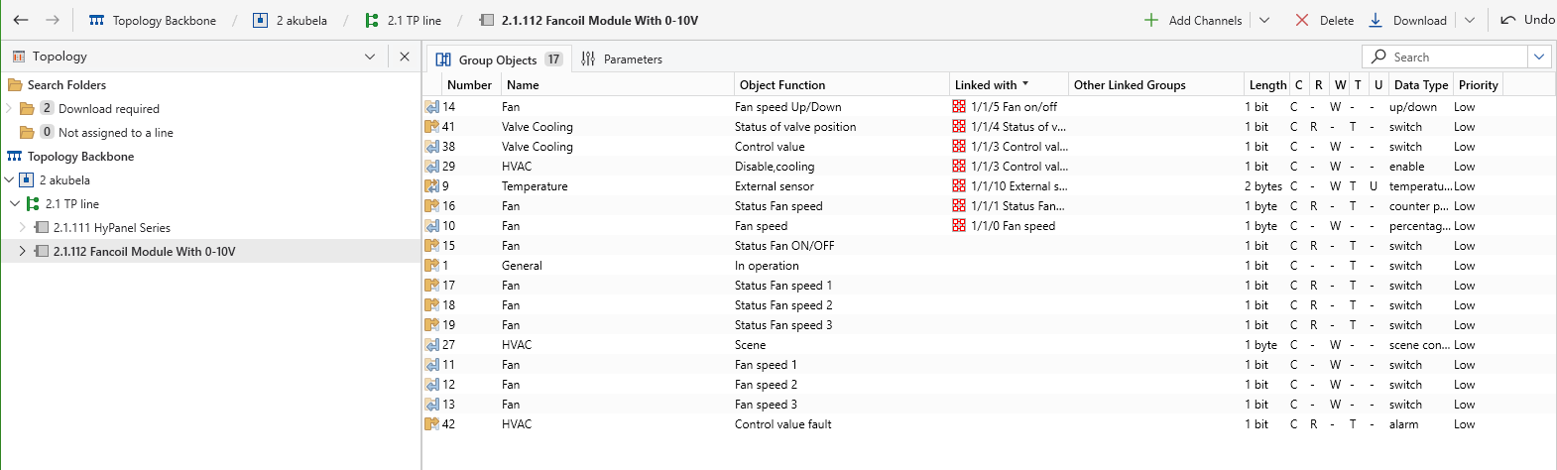Click the Undo arrow icon
Image resolution: width=1557 pixels, height=470 pixels.
click(x=1508, y=20)
